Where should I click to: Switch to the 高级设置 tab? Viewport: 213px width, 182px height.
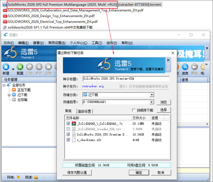84,111
